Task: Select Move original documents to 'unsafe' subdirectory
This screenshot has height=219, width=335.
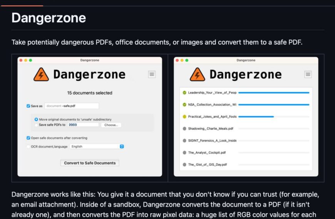Action: pyautogui.click(x=36, y=119)
